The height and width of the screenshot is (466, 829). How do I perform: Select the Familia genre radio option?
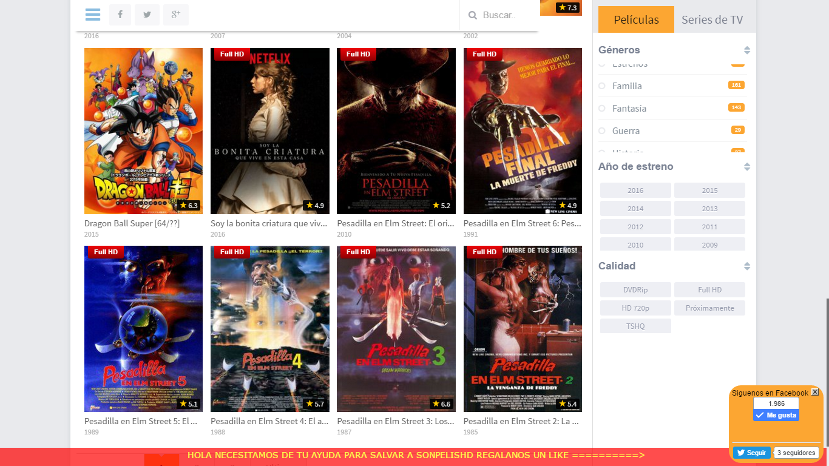[602, 86]
